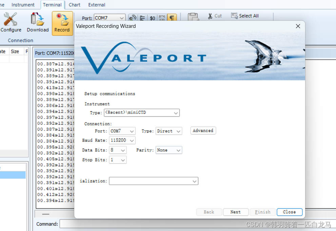This screenshot has height=231, width=336.
Task: Toggle the Record button in the ribbon
Action: (x=62, y=23)
